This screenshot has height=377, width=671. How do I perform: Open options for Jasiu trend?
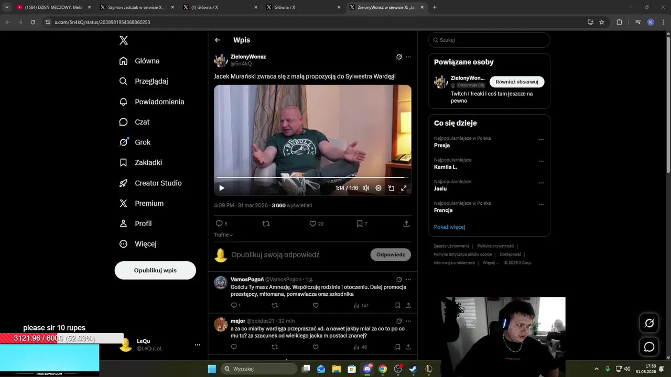(x=541, y=183)
